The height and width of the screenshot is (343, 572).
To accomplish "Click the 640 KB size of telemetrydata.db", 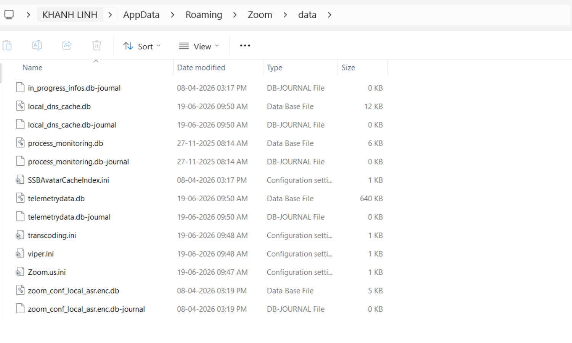I will (x=371, y=199).
